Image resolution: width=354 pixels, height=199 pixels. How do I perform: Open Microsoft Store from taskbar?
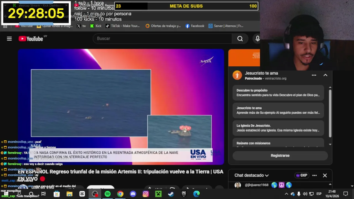pos(56,194)
